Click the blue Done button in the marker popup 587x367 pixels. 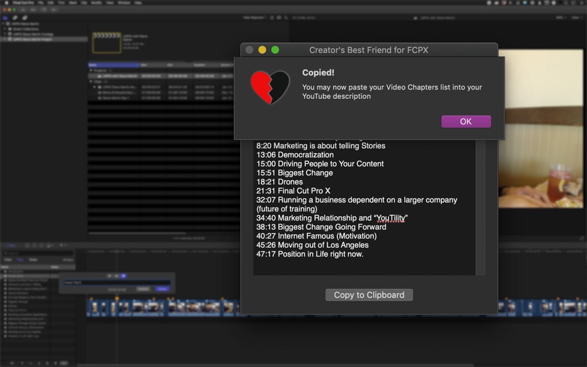click(x=162, y=289)
